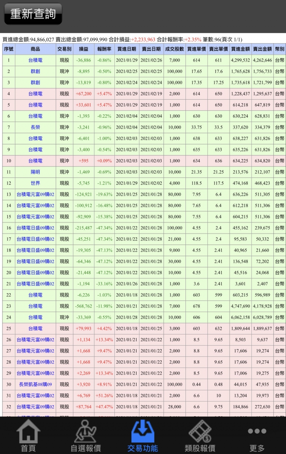Click the 買進金額 column header
The height and width of the screenshot is (454, 286).
240,49
